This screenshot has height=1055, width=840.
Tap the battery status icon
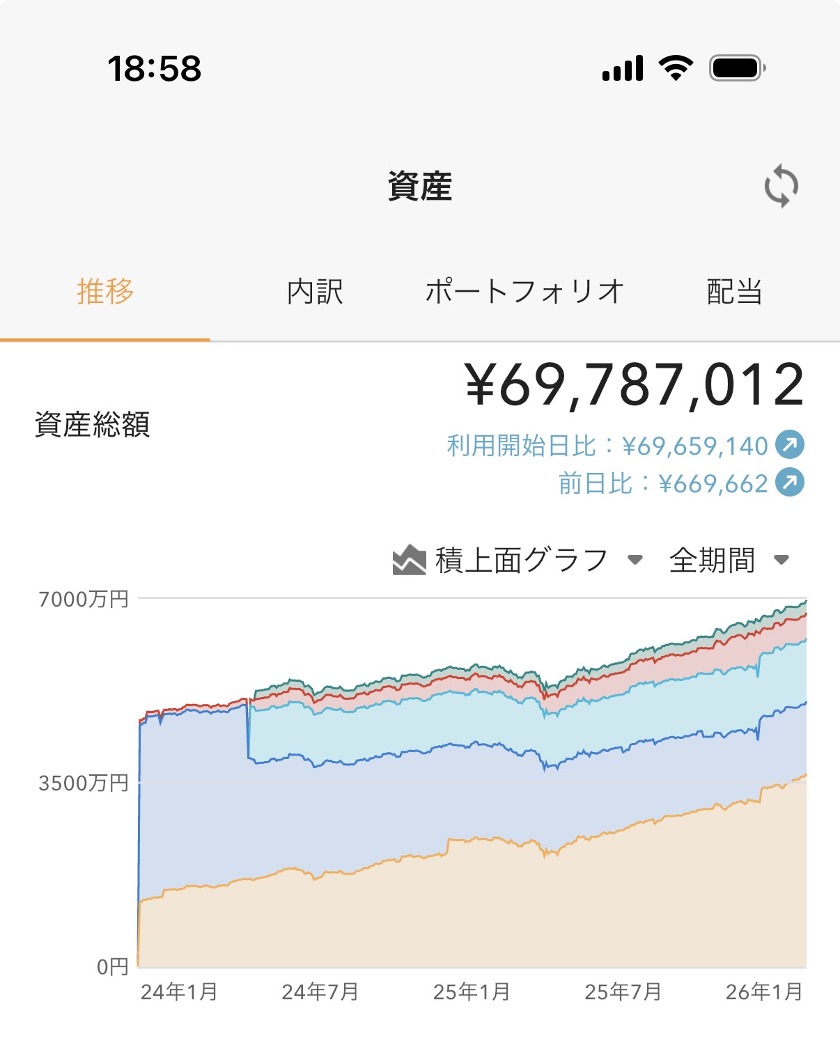coord(737,68)
